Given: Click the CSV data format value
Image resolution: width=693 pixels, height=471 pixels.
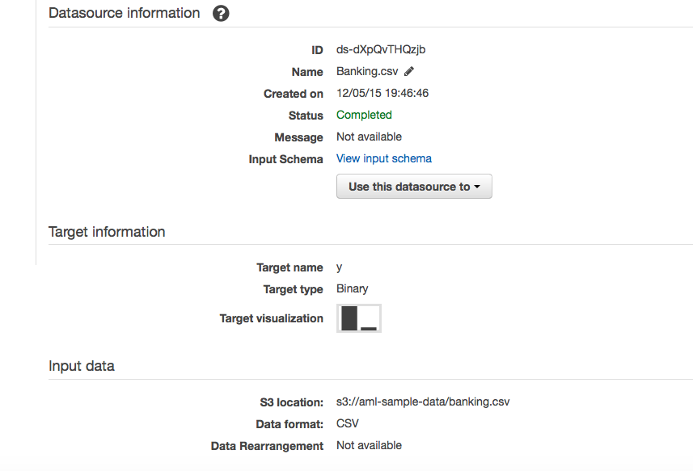Looking at the screenshot, I should [x=348, y=423].
